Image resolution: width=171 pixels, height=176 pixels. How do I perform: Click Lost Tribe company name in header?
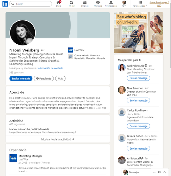(x=80, y=50)
